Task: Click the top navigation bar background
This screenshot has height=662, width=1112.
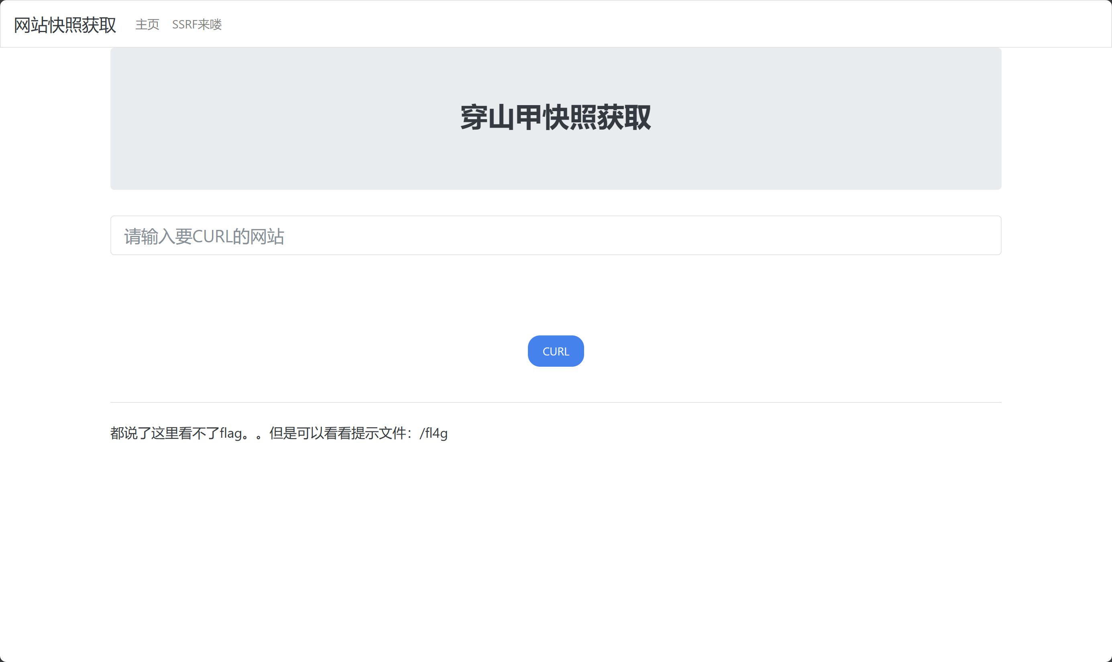Action: point(669,24)
